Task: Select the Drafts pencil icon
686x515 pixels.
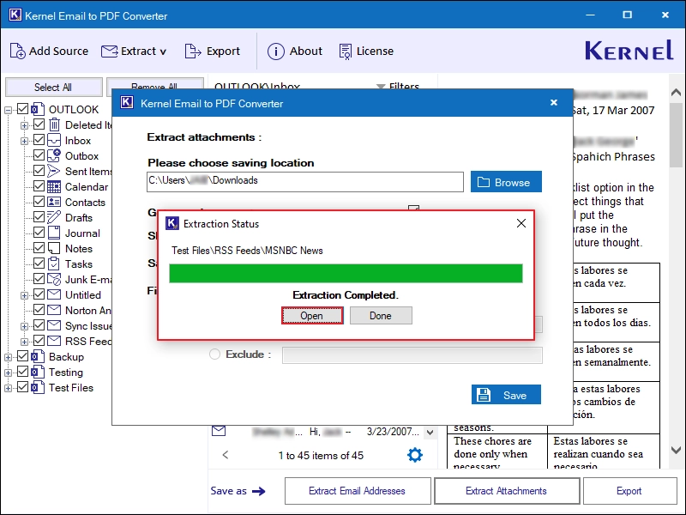Action: click(54, 218)
